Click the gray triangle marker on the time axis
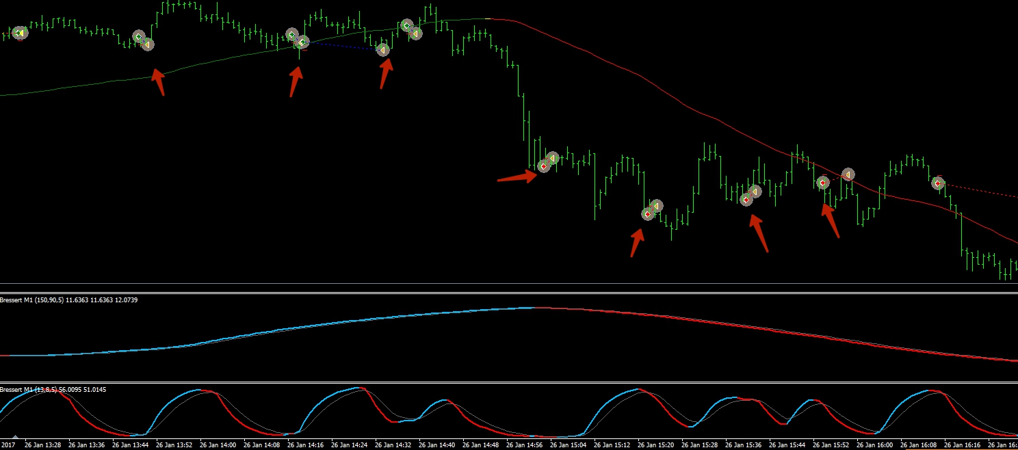This screenshot has height=450, width=1018. pos(15,436)
